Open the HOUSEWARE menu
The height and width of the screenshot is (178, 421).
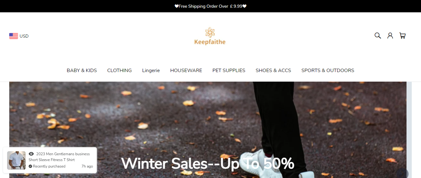(x=186, y=71)
